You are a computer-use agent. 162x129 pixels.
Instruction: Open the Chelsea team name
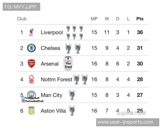tap(50, 48)
